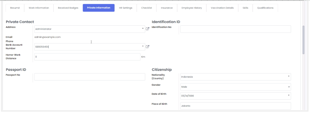310x113 pixels.
Task: Open the Vaccination Details tab
Action: pyautogui.click(x=222, y=8)
